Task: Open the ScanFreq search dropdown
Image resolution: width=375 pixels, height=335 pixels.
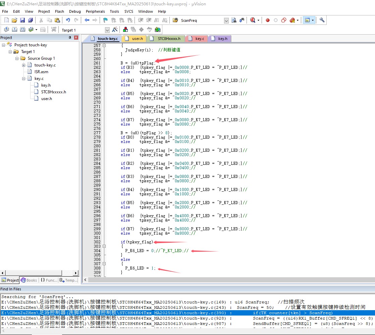Action: pos(226,20)
